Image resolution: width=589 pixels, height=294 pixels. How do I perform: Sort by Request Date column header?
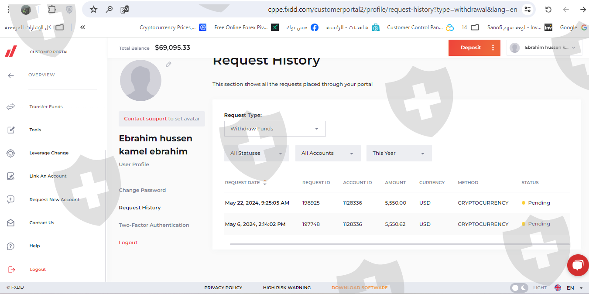[243, 183]
